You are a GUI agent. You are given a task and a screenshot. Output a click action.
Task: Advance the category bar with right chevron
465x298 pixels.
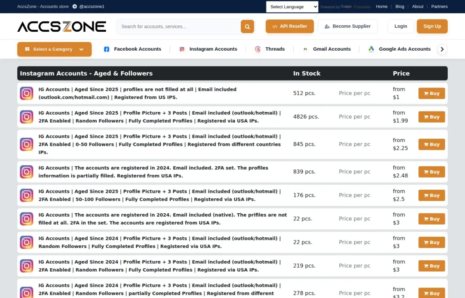[x=442, y=49]
